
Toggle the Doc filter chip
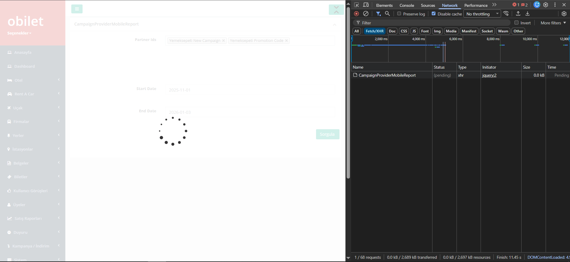pyautogui.click(x=392, y=31)
